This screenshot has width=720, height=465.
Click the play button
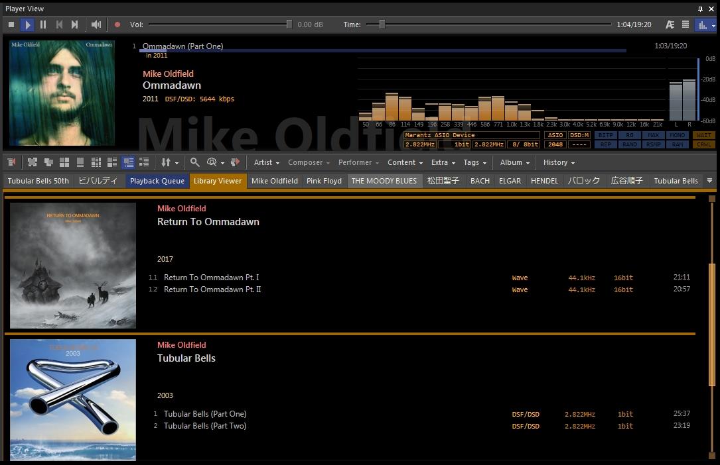tap(28, 25)
